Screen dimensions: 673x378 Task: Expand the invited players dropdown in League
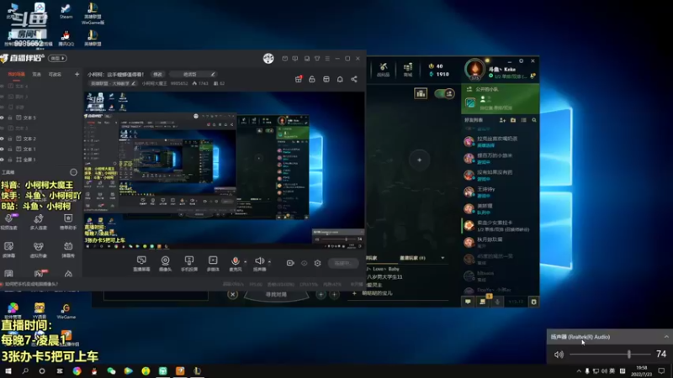pyautogui.click(x=442, y=258)
